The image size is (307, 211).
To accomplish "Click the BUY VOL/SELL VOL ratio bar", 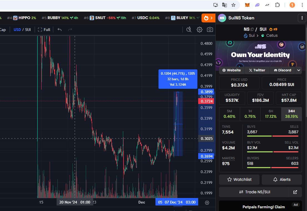I will pyautogui.click(x=273, y=152).
